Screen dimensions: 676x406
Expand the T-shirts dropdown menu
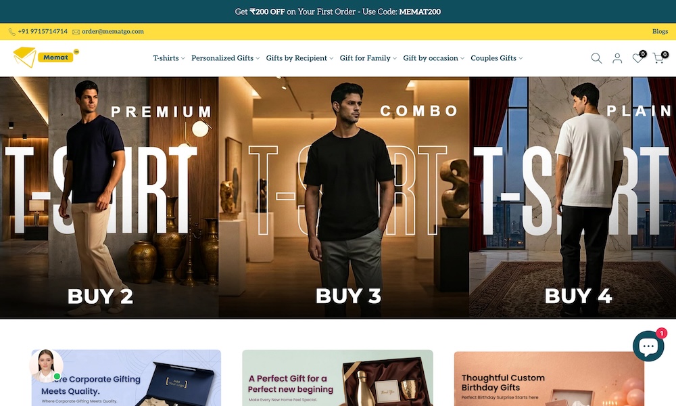pos(169,58)
